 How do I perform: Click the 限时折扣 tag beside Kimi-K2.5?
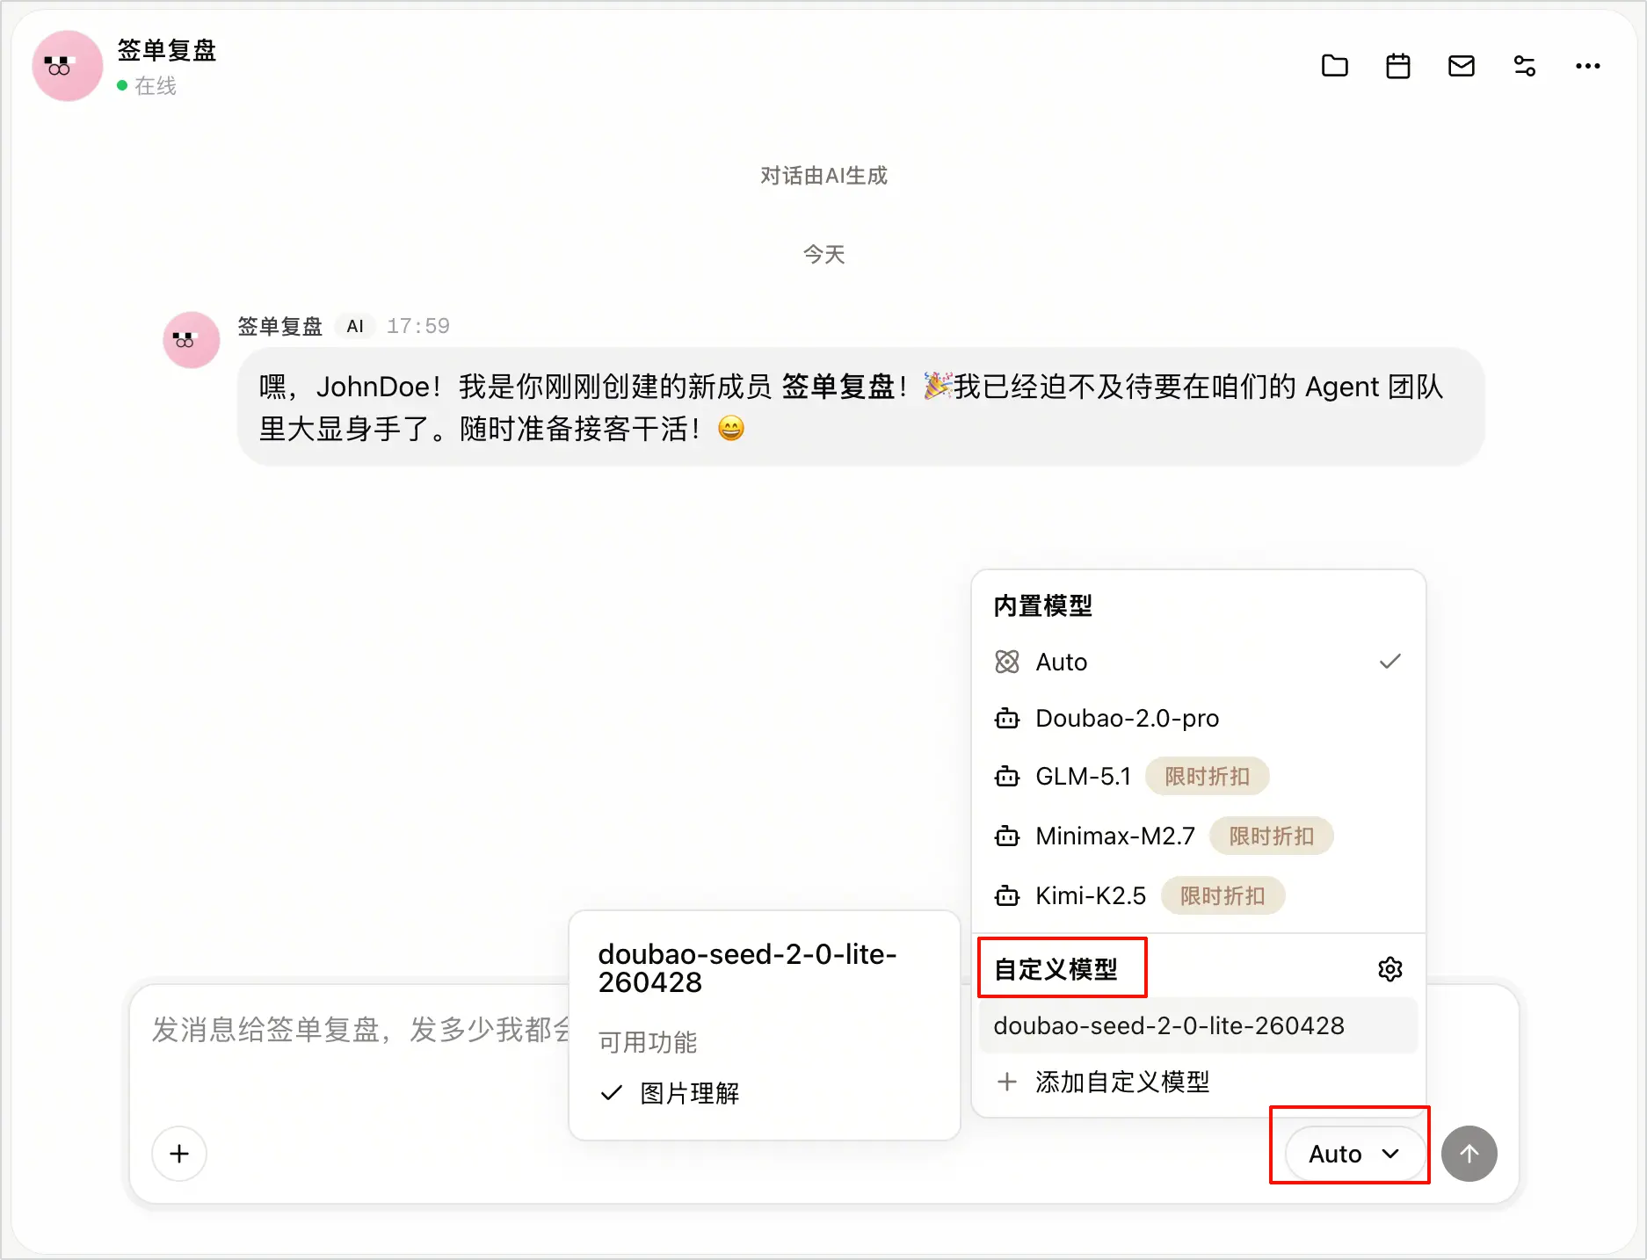tap(1223, 895)
